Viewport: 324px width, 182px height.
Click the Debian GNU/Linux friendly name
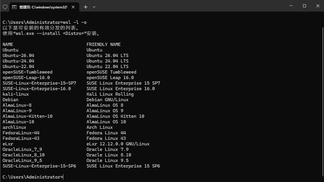[108, 100]
